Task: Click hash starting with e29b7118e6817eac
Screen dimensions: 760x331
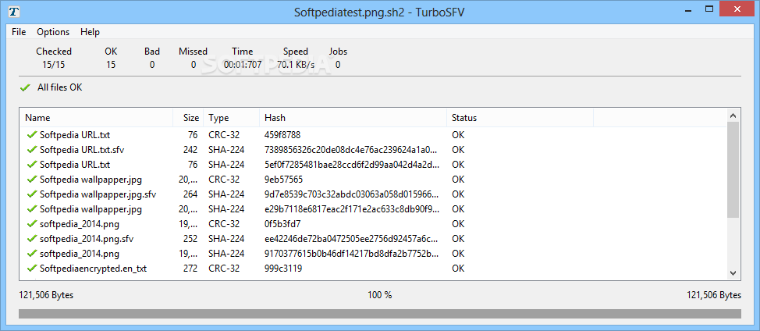Action: pos(353,209)
